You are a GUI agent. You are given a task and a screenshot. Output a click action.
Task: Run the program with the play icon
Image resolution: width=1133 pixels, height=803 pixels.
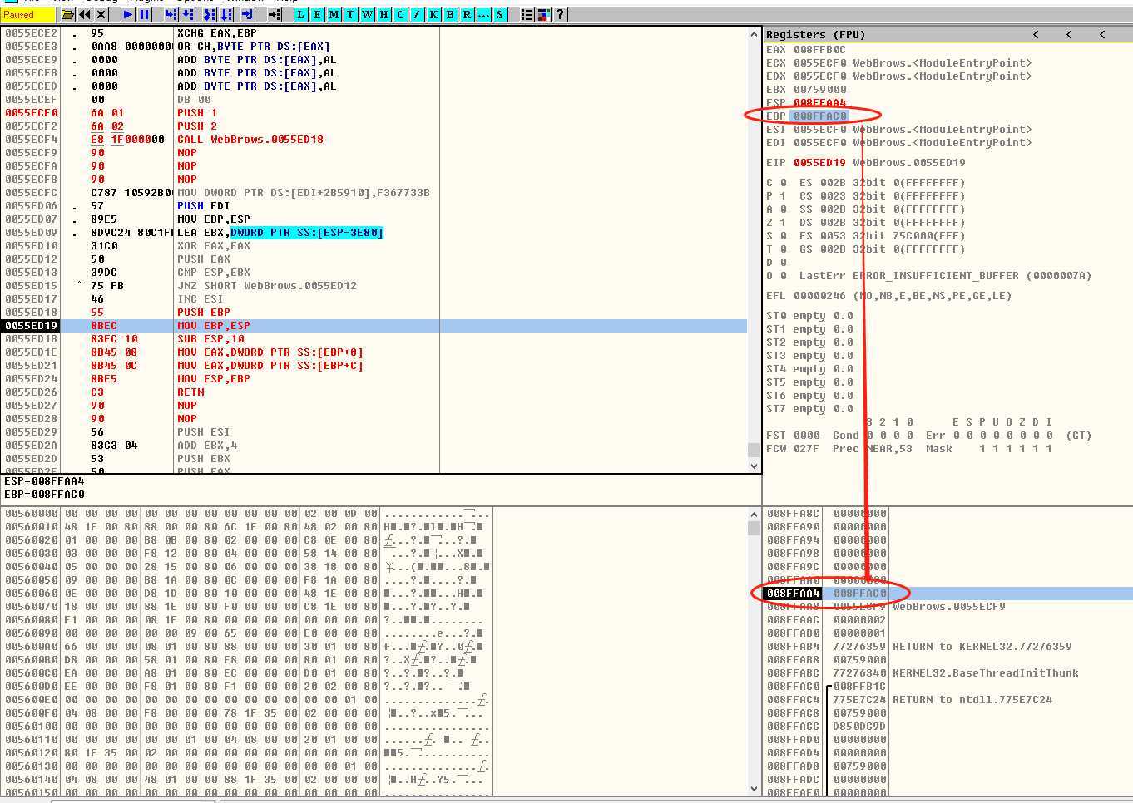tap(127, 15)
